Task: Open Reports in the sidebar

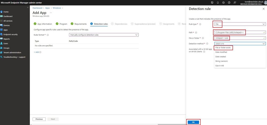Action: tap(6, 39)
